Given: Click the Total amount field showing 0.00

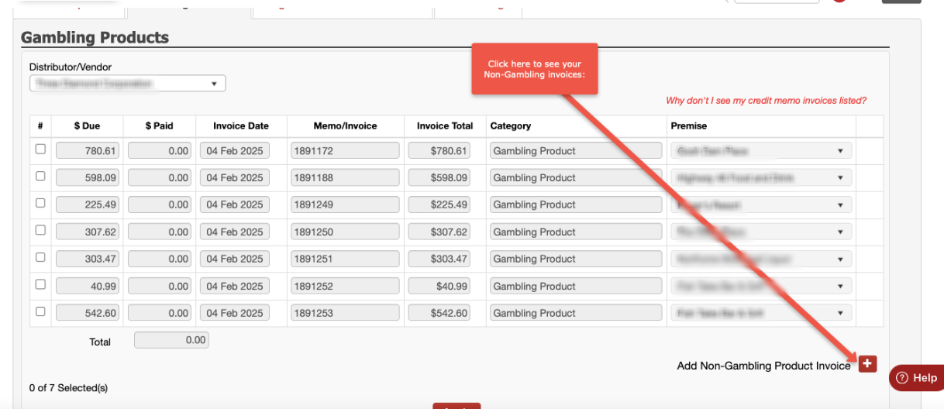Looking at the screenshot, I should [x=171, y=340].
